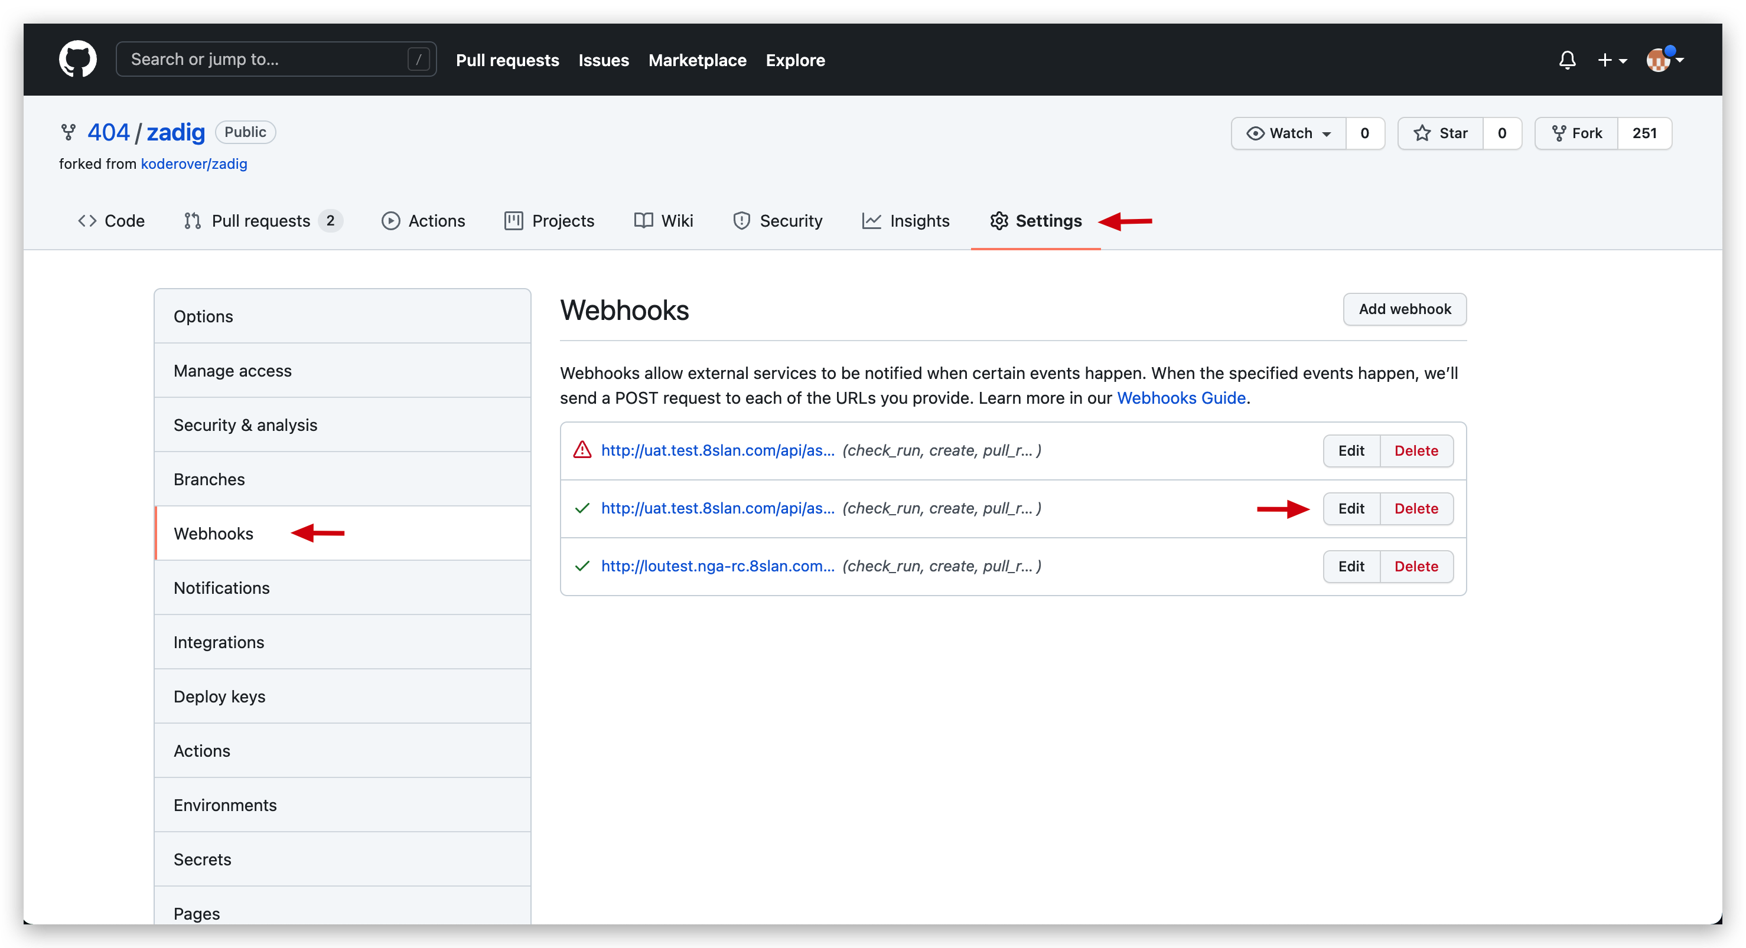Open notifications via the bell icon
This screenshot has height=948, width=1746.
pos(1568,60)
